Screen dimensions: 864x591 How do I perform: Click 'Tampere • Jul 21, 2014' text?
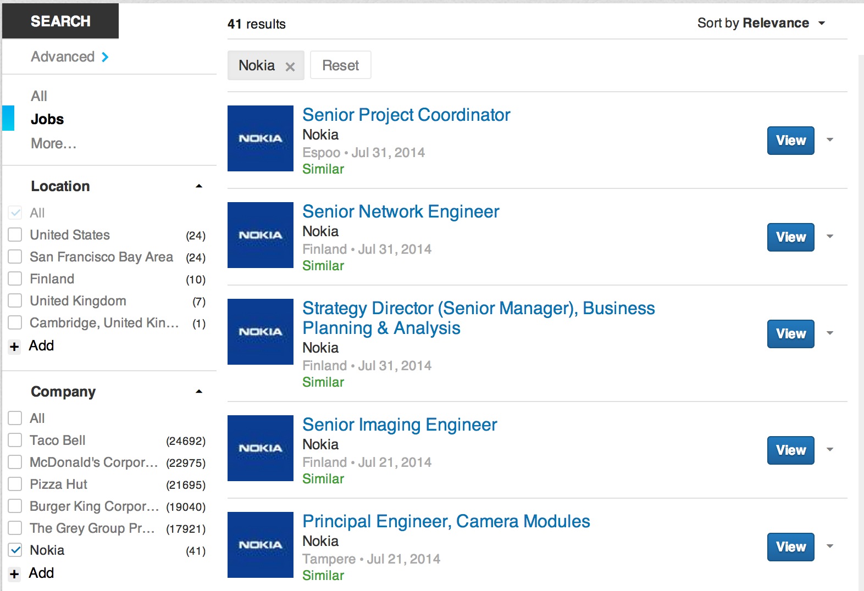371,559
